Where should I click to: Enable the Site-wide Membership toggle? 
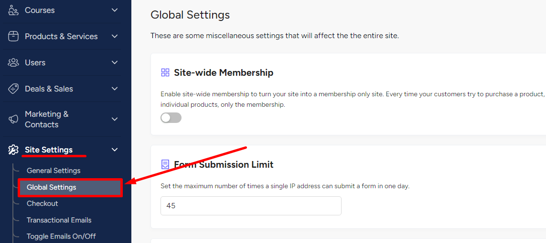point(171,118)
